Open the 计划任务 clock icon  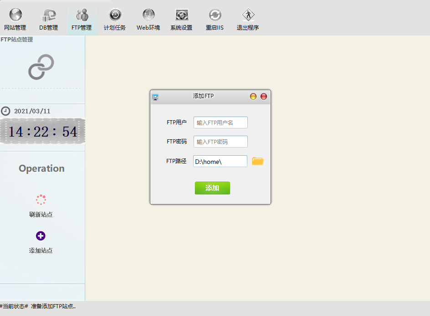pos(115,15)
